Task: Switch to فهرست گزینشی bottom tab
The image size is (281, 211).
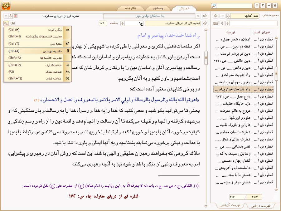Action: [230, 205]
